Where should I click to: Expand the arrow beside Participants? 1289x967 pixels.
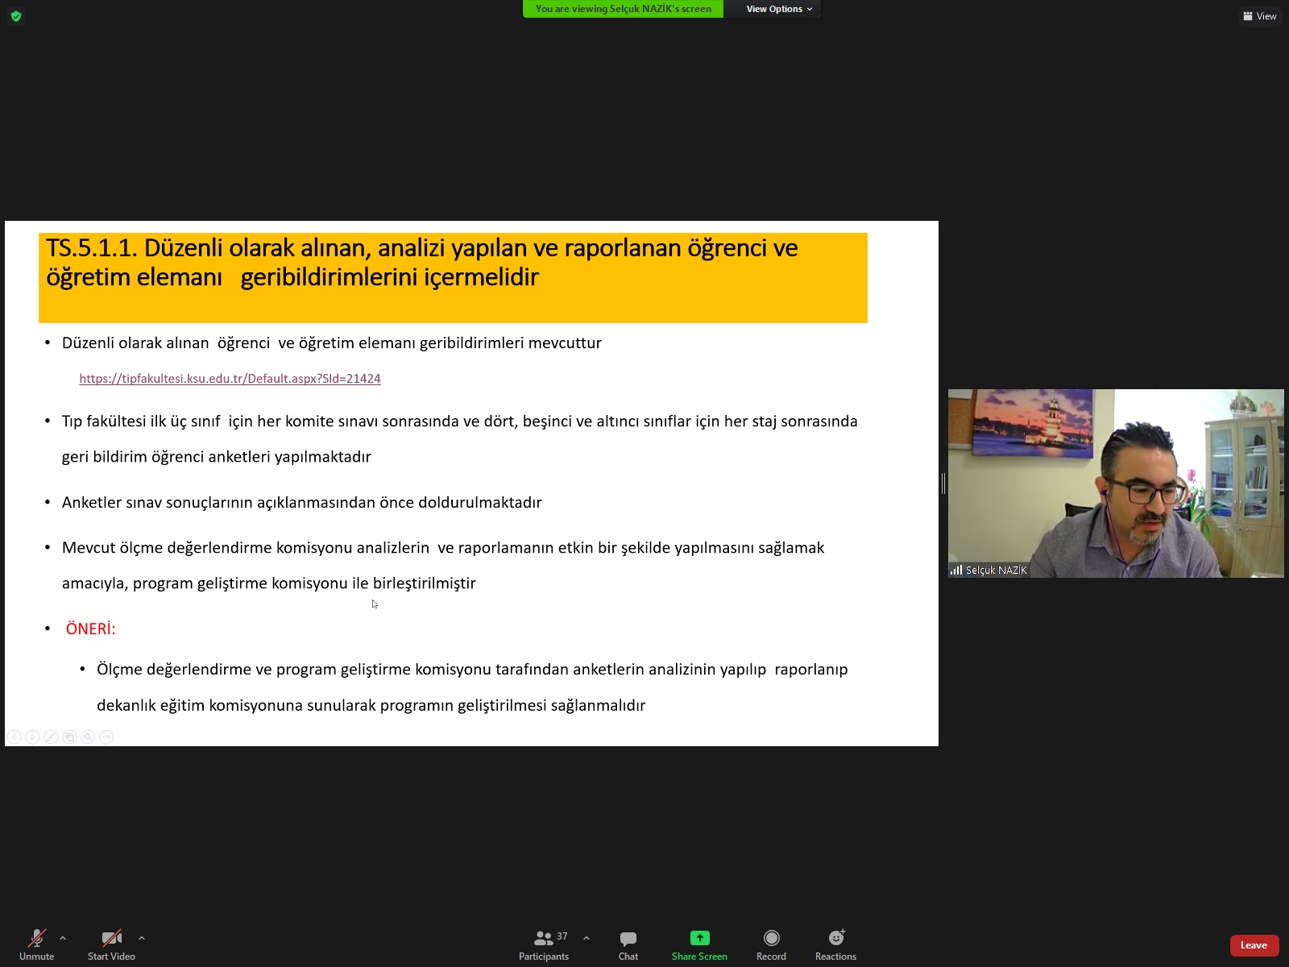(586, 938)
